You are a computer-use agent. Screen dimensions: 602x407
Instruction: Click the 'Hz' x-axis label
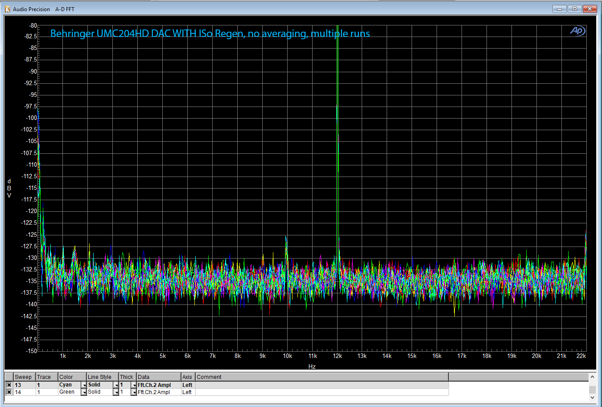312,366
